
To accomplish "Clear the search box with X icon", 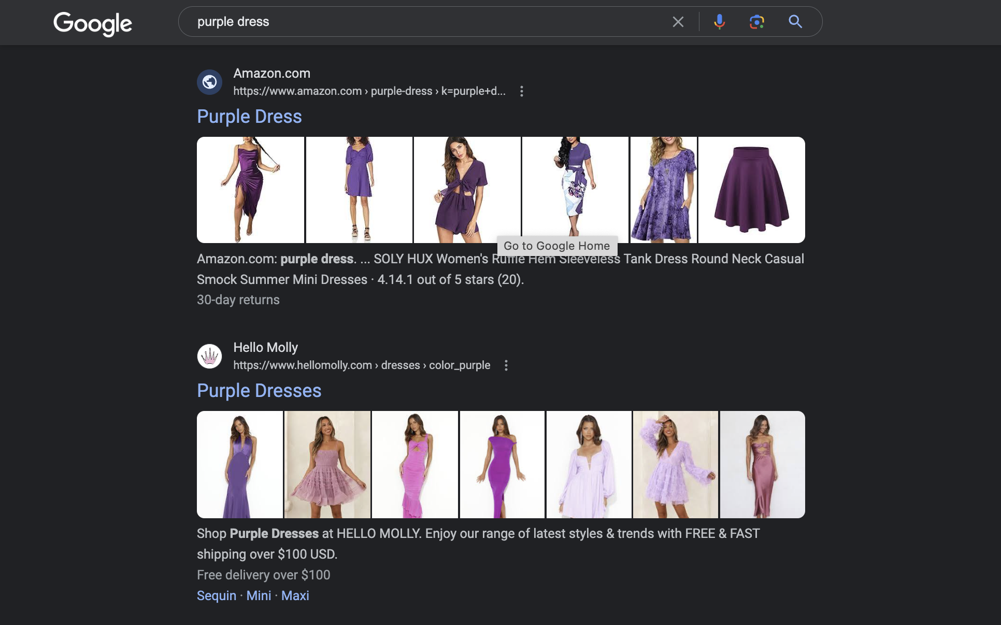I will [678, 22].
